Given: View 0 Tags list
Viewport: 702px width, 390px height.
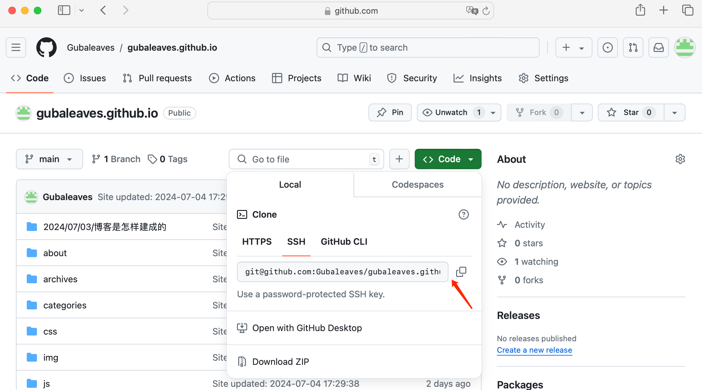Looking at the screenshot, I should pos(168,159).
